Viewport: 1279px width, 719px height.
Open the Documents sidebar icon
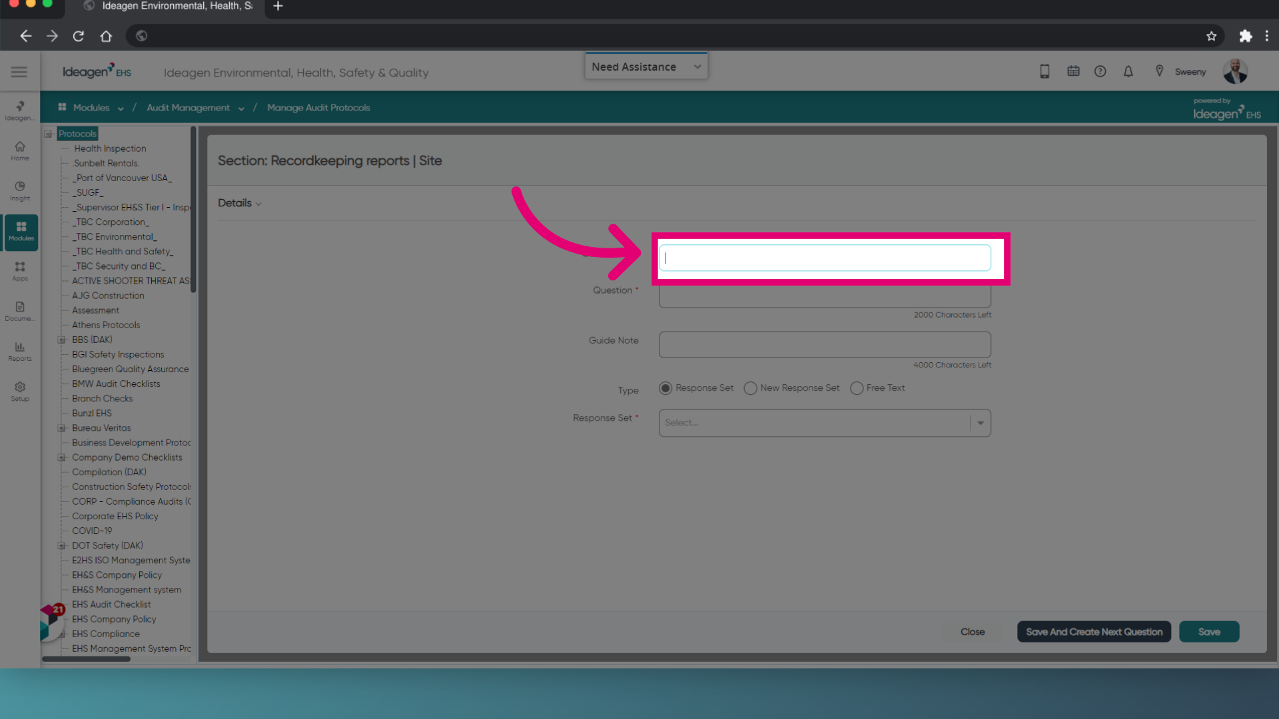(x=20, y=312)
